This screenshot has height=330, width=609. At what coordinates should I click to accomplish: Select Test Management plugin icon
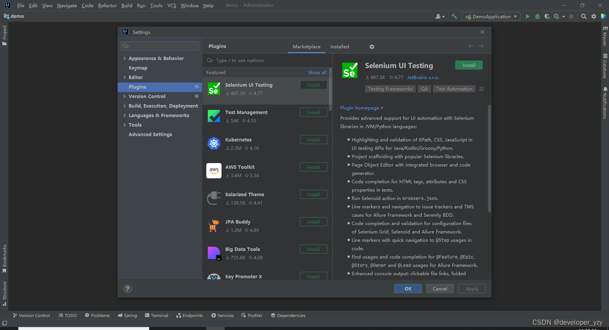tap(214, 116)
